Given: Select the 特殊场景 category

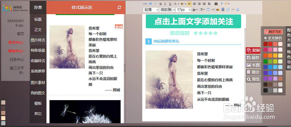Looking at the screenshot, I should [38, 51].
